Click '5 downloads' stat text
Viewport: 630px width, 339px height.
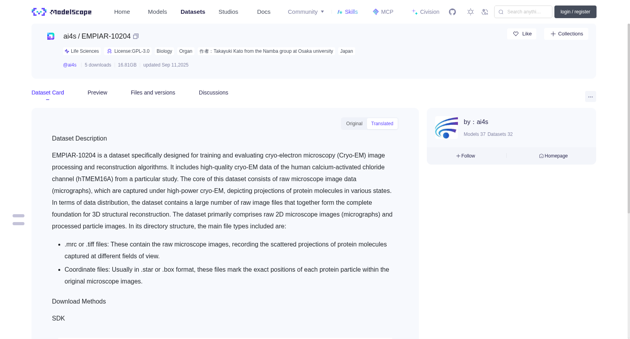point(98,65)
